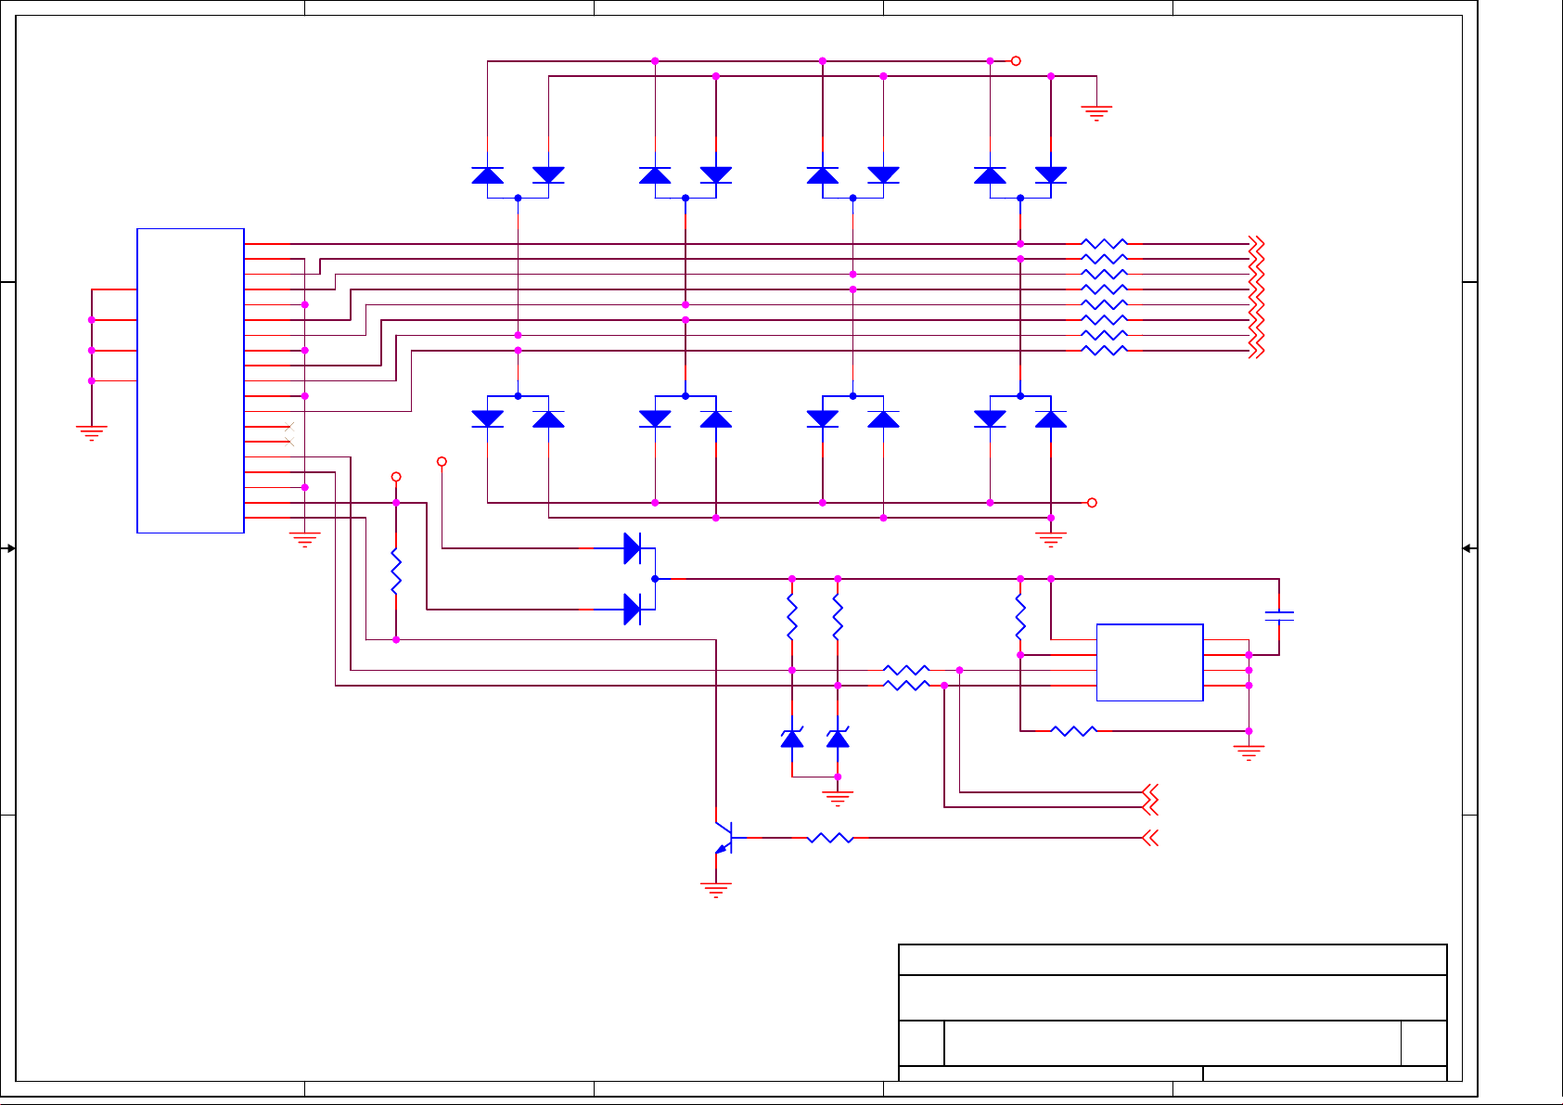
Task: Select the left zener diode
Action: click(x=792, y=739)
